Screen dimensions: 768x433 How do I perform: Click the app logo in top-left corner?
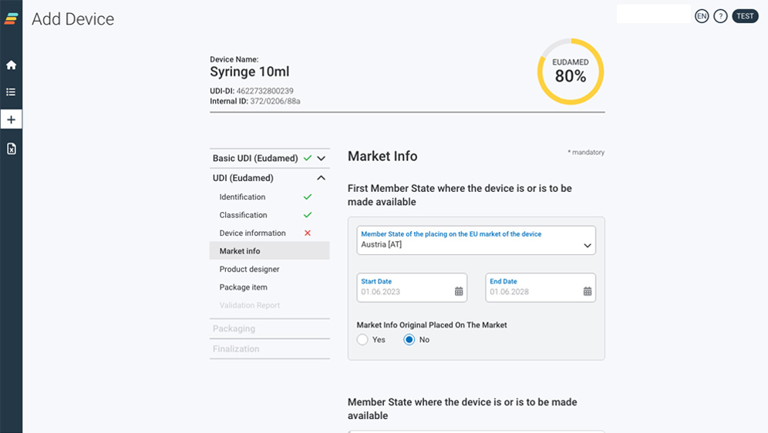11,18
